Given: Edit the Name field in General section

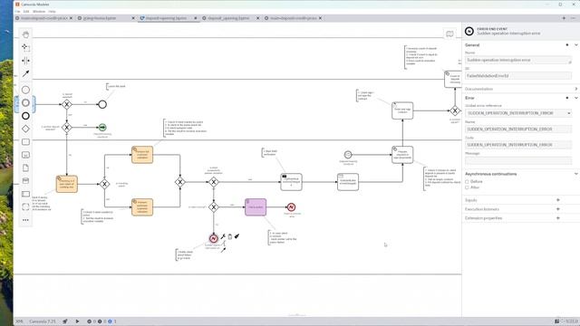Looking at the screenshot, I should coord(517,61).
